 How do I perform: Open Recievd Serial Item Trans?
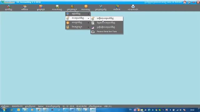coord(107,32)
